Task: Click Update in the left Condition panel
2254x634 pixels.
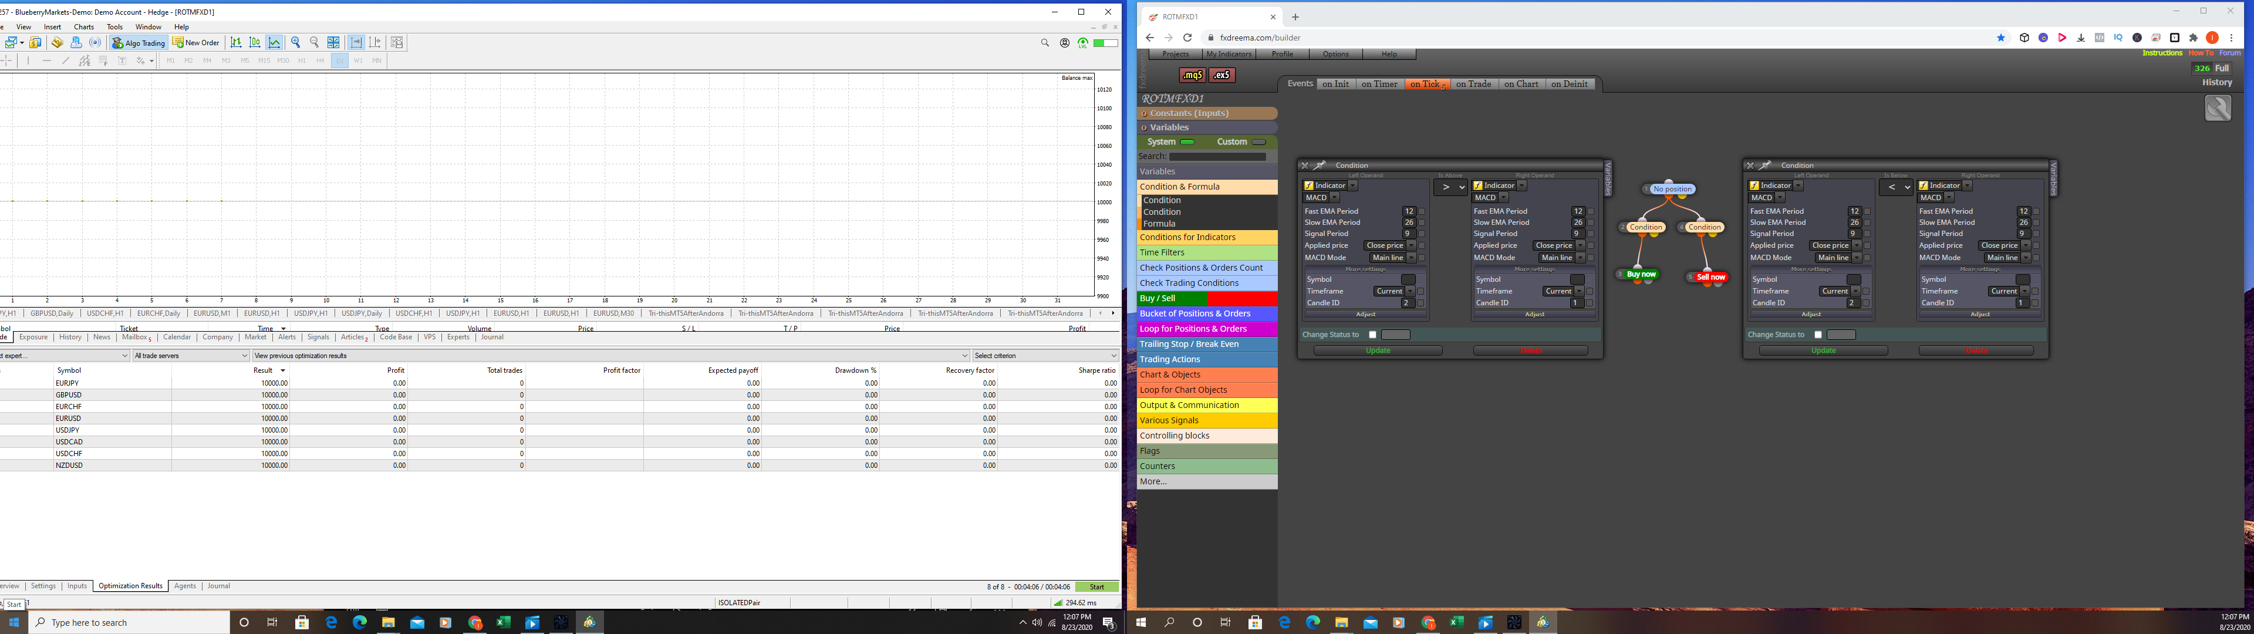Action: 1378,350
